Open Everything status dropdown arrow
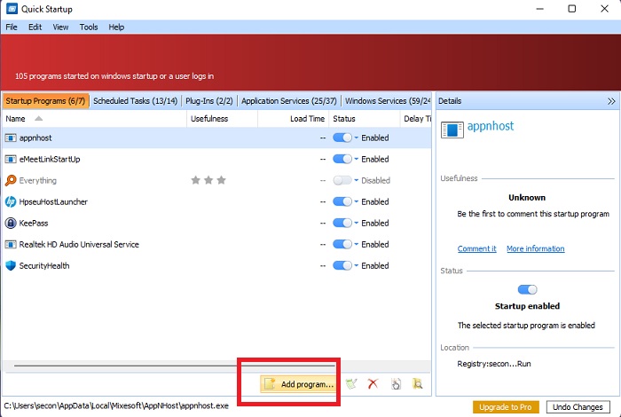This screenshot has width=621, height=417. 356,181
